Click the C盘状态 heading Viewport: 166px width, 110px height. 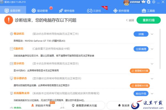tap(19, 49)
